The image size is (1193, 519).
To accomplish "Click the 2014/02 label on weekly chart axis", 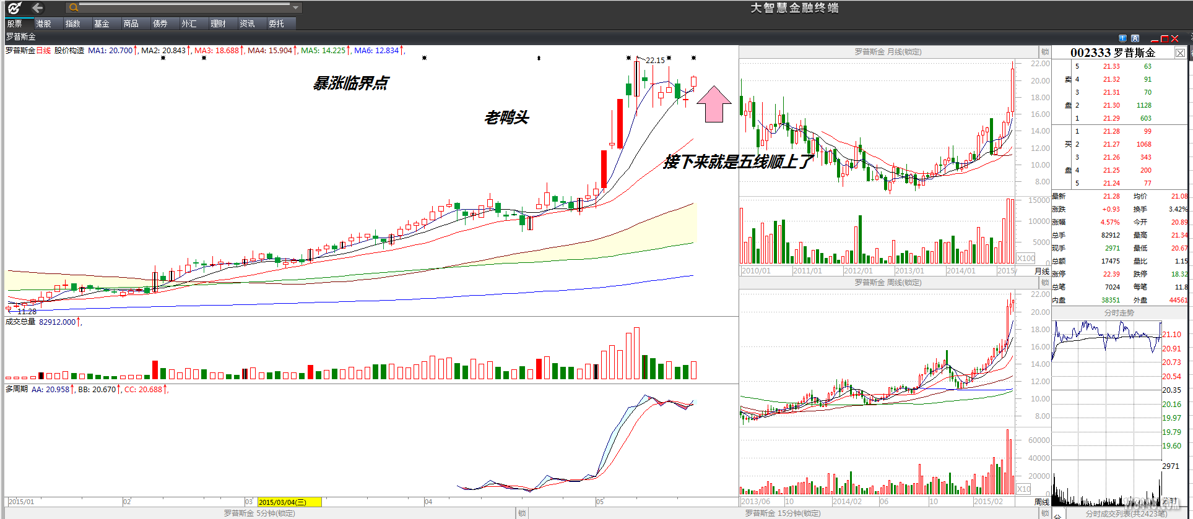I will 847,502.
